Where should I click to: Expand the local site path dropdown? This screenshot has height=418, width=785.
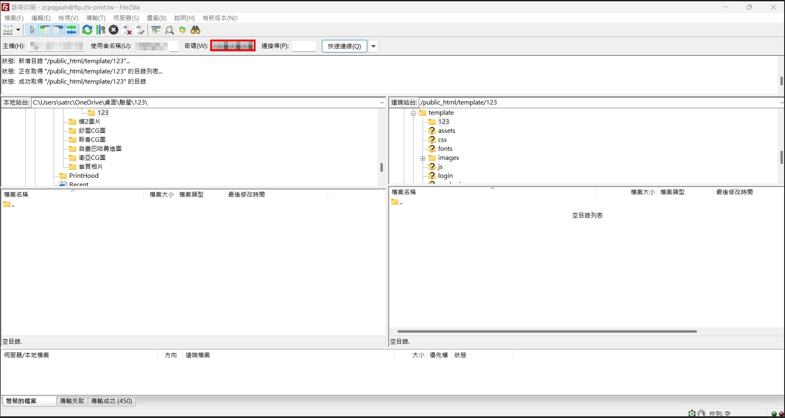click(x=382, y=103)
